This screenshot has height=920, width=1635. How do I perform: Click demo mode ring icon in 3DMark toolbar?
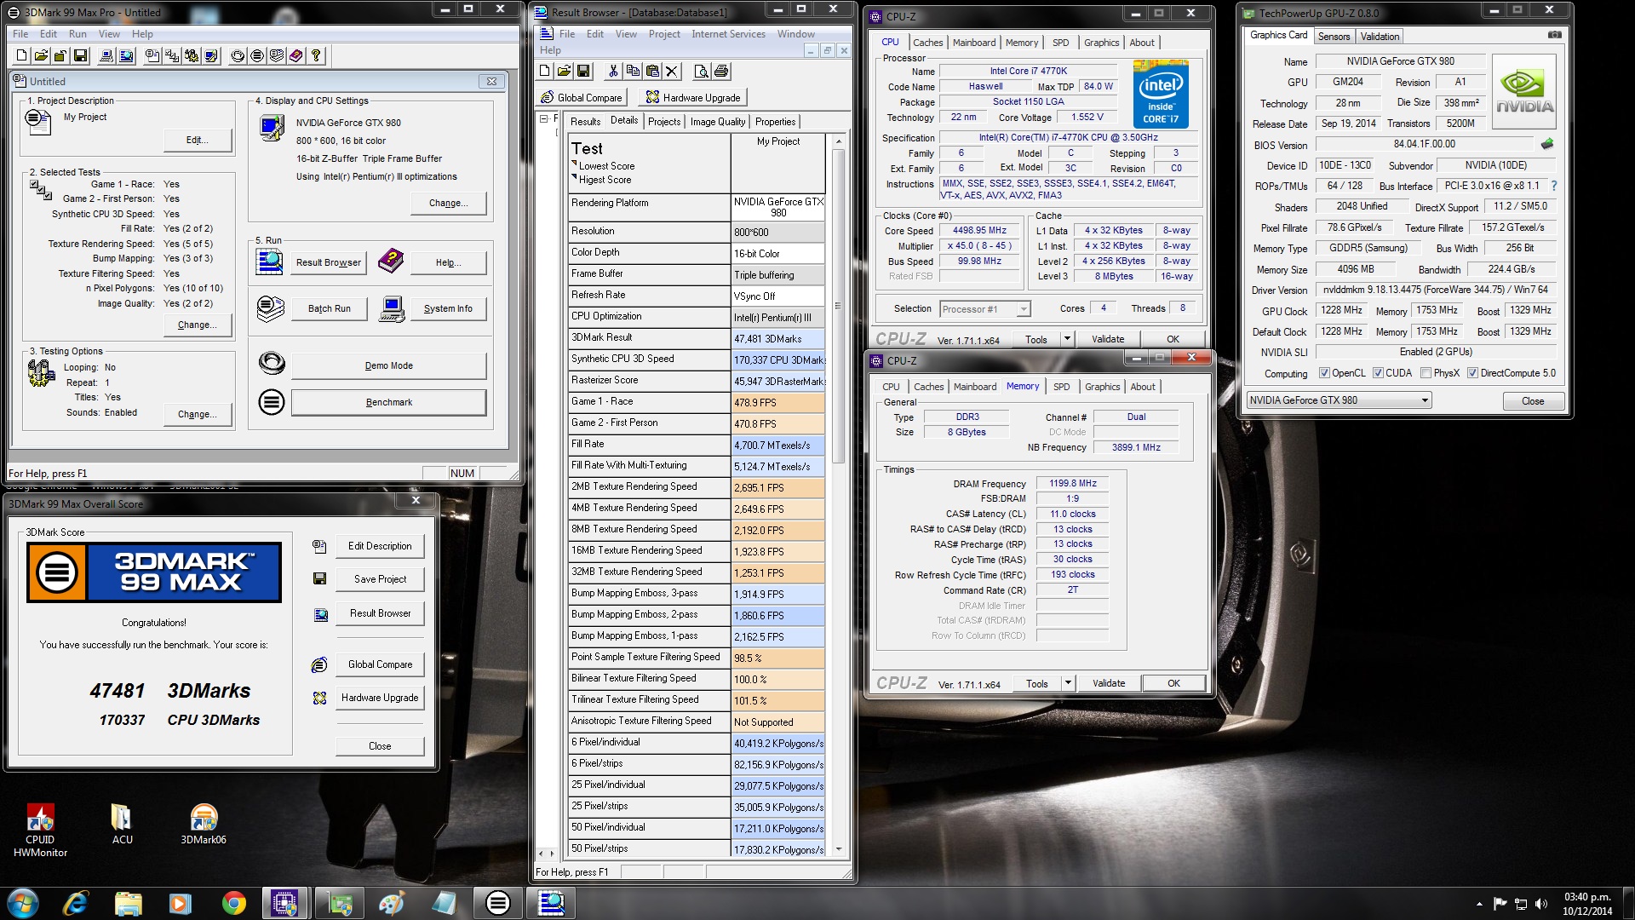(238, 56)
